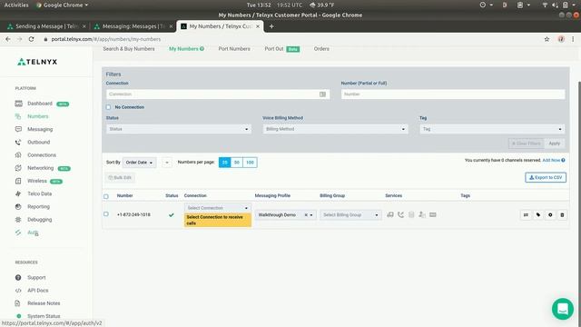Click the Number partial or full field

click(453, 94)
